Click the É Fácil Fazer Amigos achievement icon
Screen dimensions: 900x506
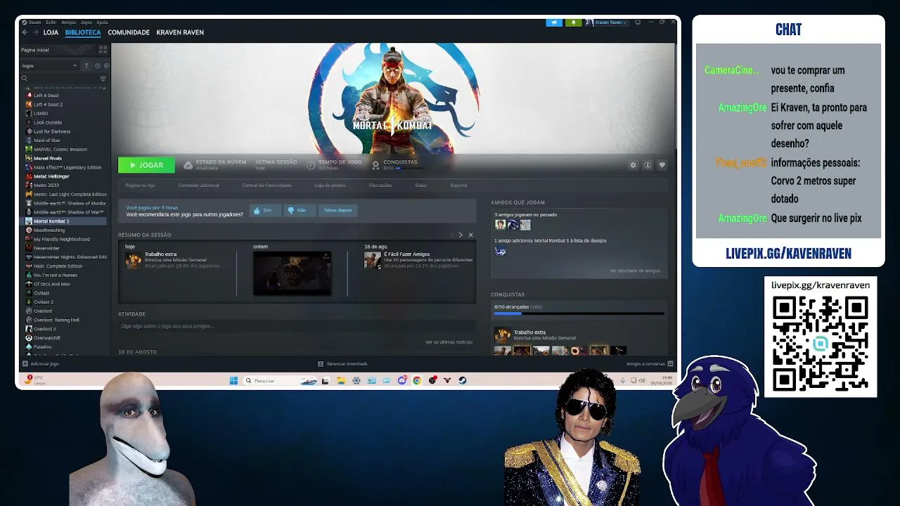pyautogui.click(x=372, y=261)
